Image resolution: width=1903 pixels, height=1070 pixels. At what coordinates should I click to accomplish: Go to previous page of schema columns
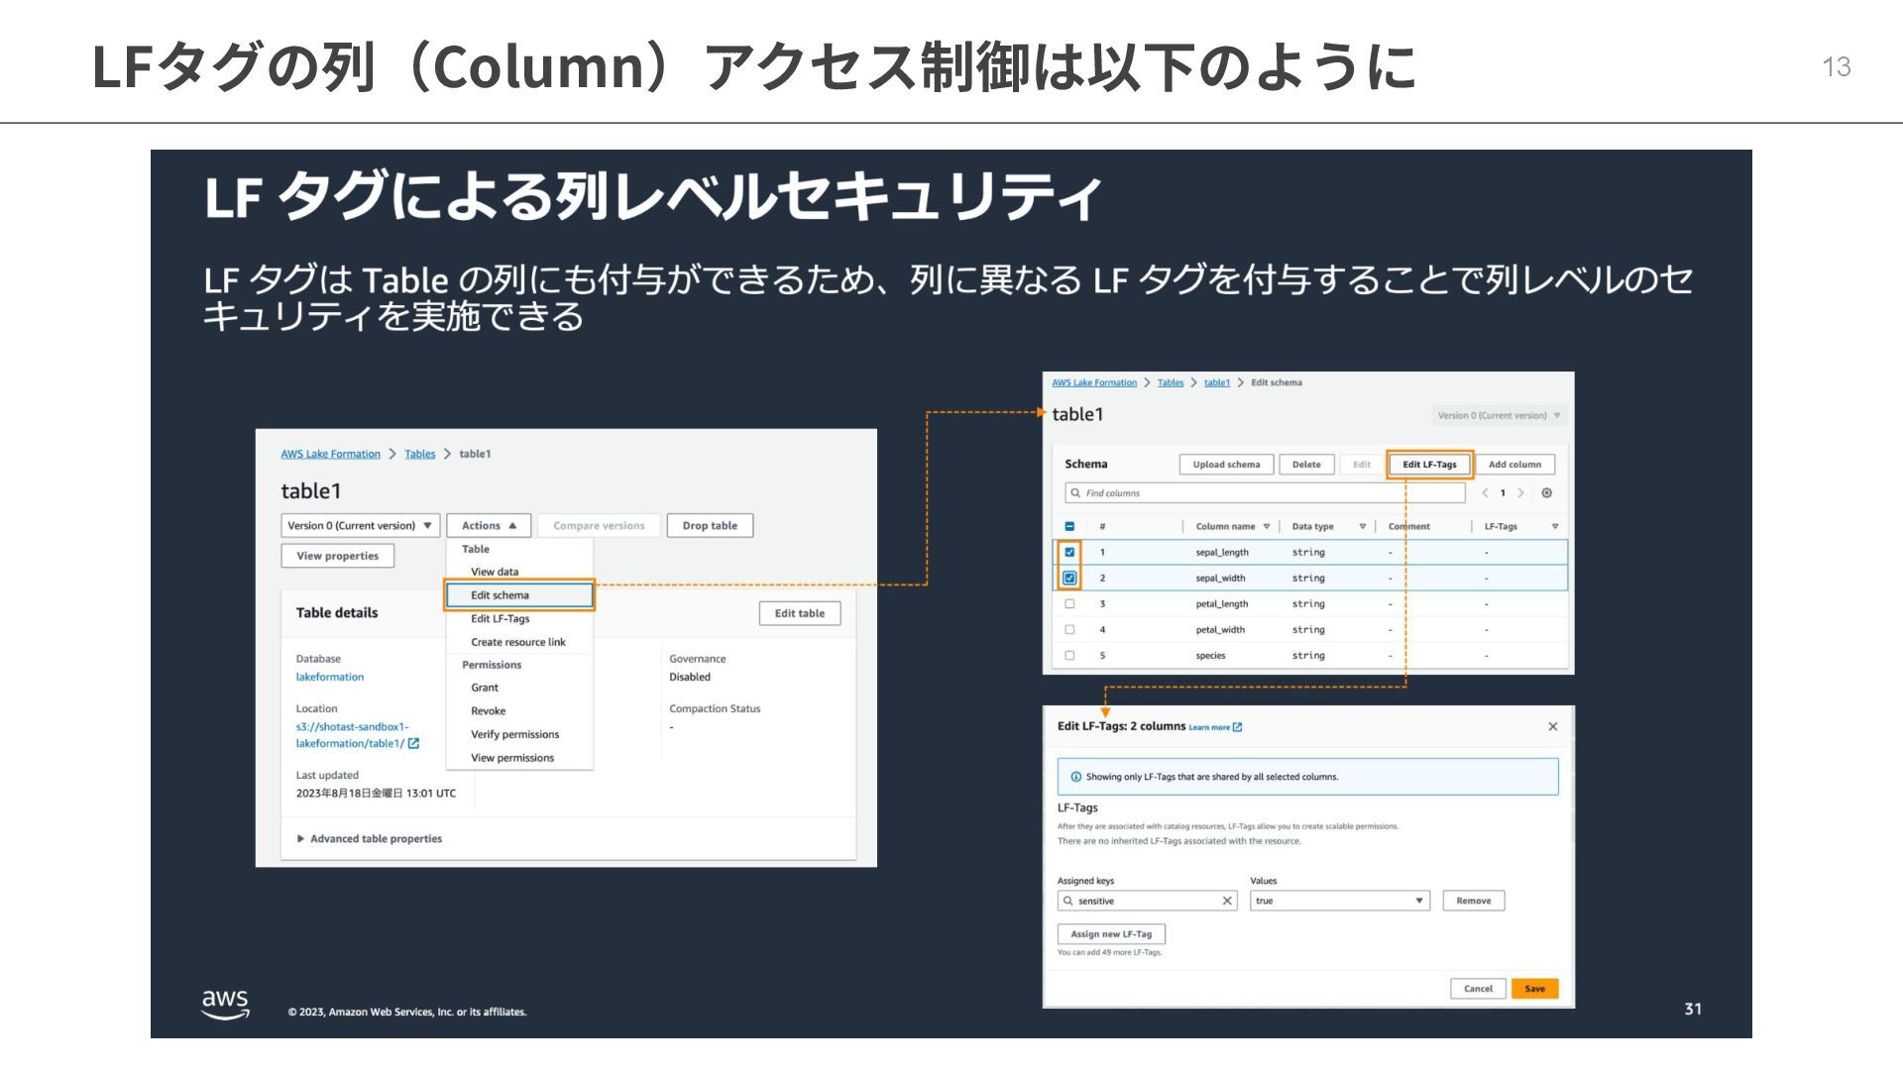pyautogui.click(x=1485, y=493)
